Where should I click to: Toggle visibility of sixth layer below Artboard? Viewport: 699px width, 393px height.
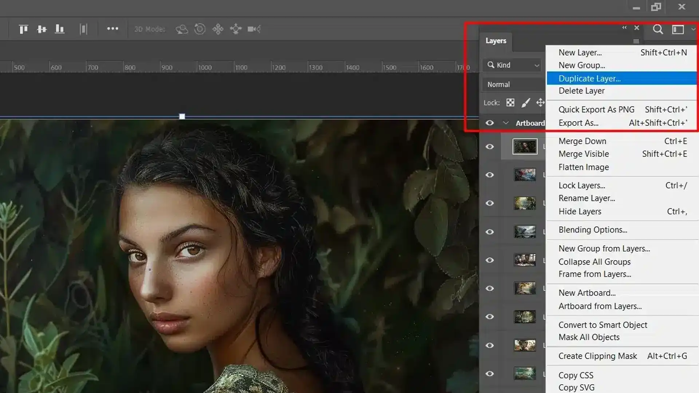(x=490, y=289)
